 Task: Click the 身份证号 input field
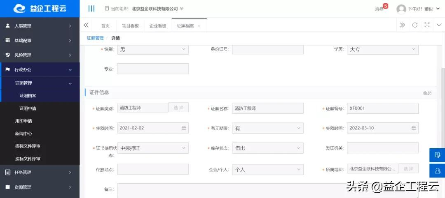(268, 49)
